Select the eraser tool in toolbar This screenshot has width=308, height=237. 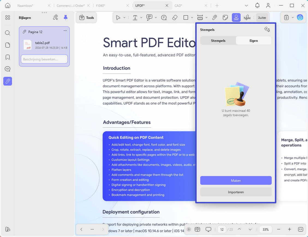click(175, 18)
